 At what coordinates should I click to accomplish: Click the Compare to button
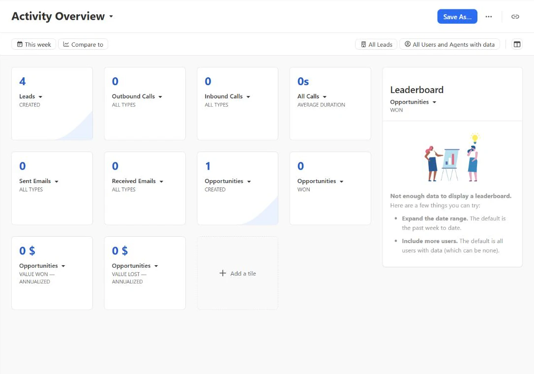click(x=83, y=44)
